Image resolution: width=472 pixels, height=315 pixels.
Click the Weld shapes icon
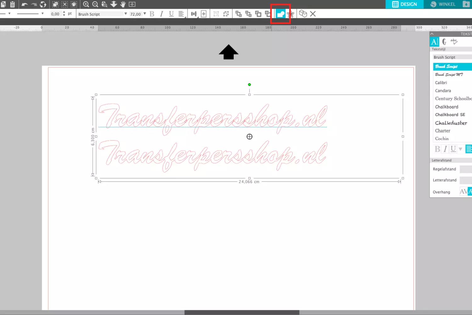tap(281, 14)
